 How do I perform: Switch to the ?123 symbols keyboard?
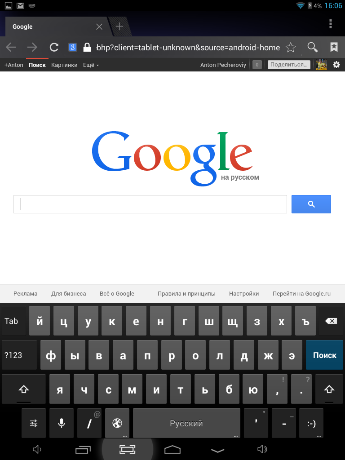tap(19, 355)
